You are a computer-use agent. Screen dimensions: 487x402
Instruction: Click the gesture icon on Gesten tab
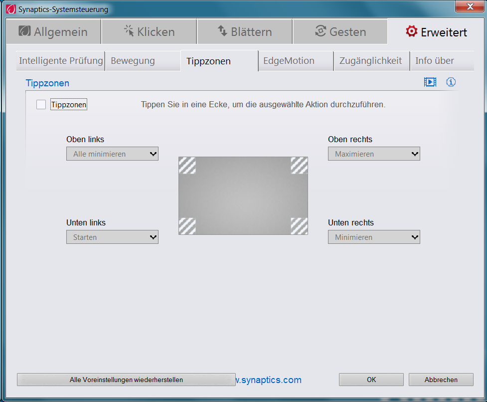(321, 31)
